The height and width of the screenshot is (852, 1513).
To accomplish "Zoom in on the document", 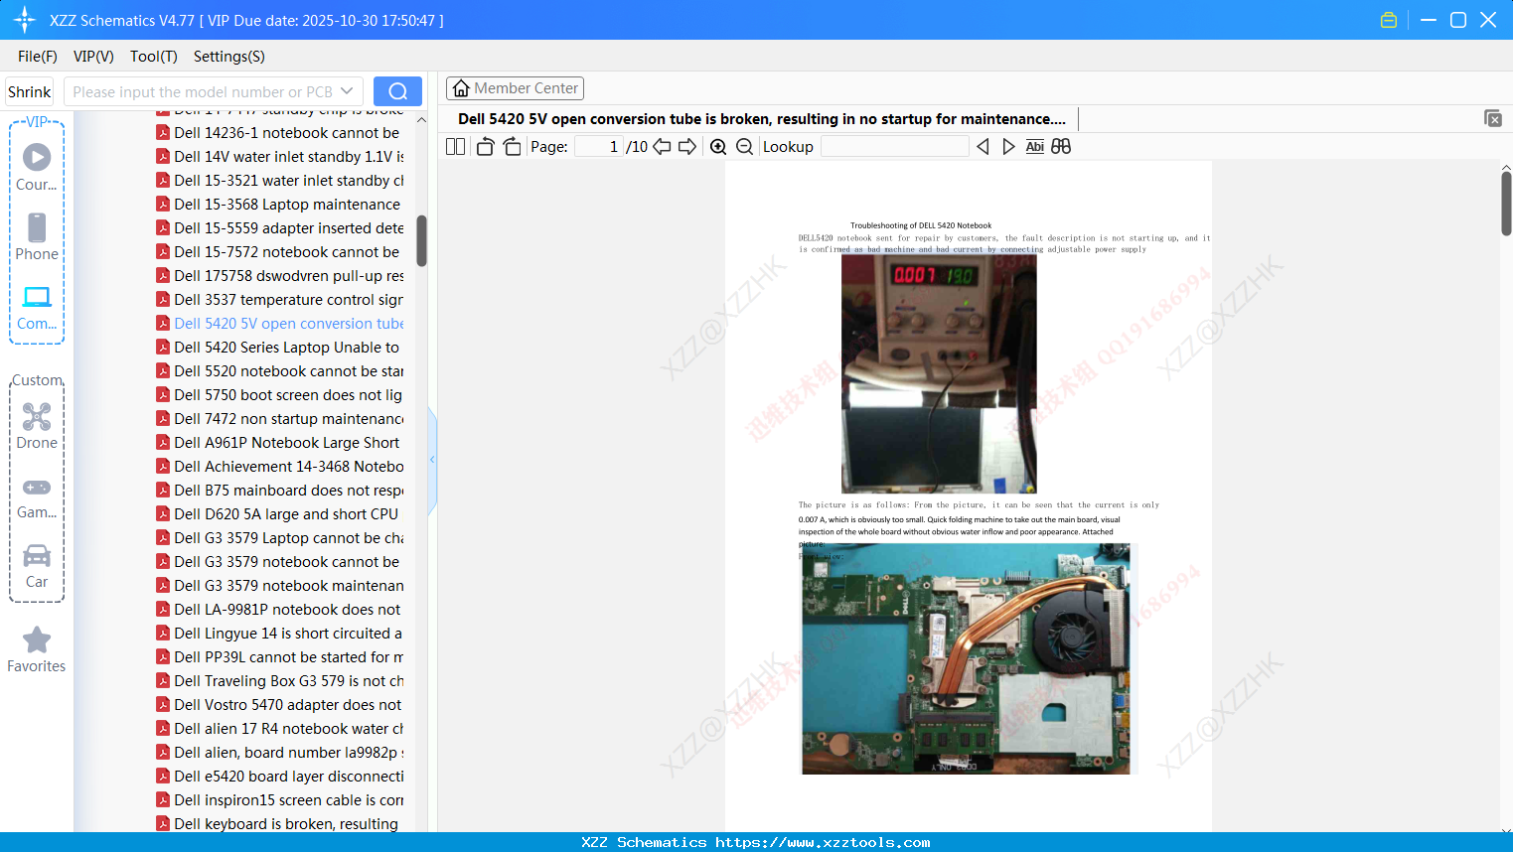I will [x=718, y=147].
